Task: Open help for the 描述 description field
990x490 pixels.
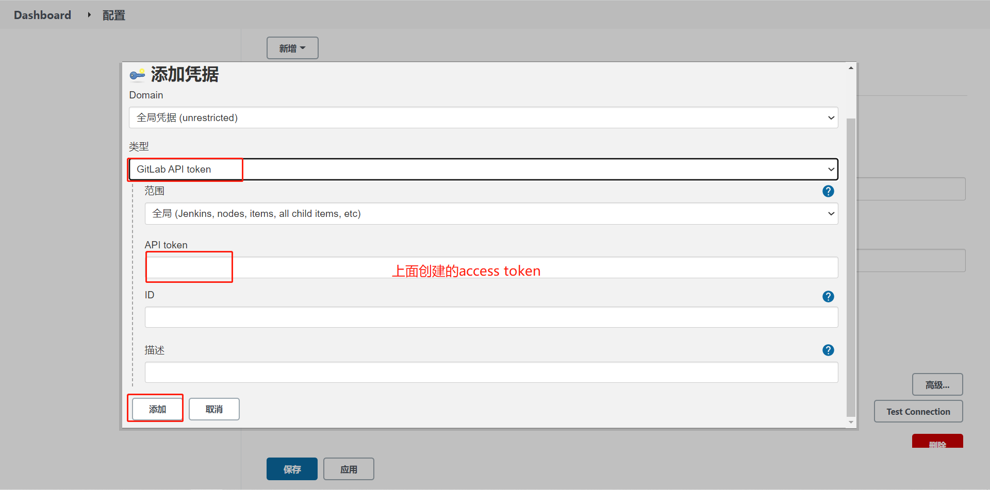Action: [828, 350]
